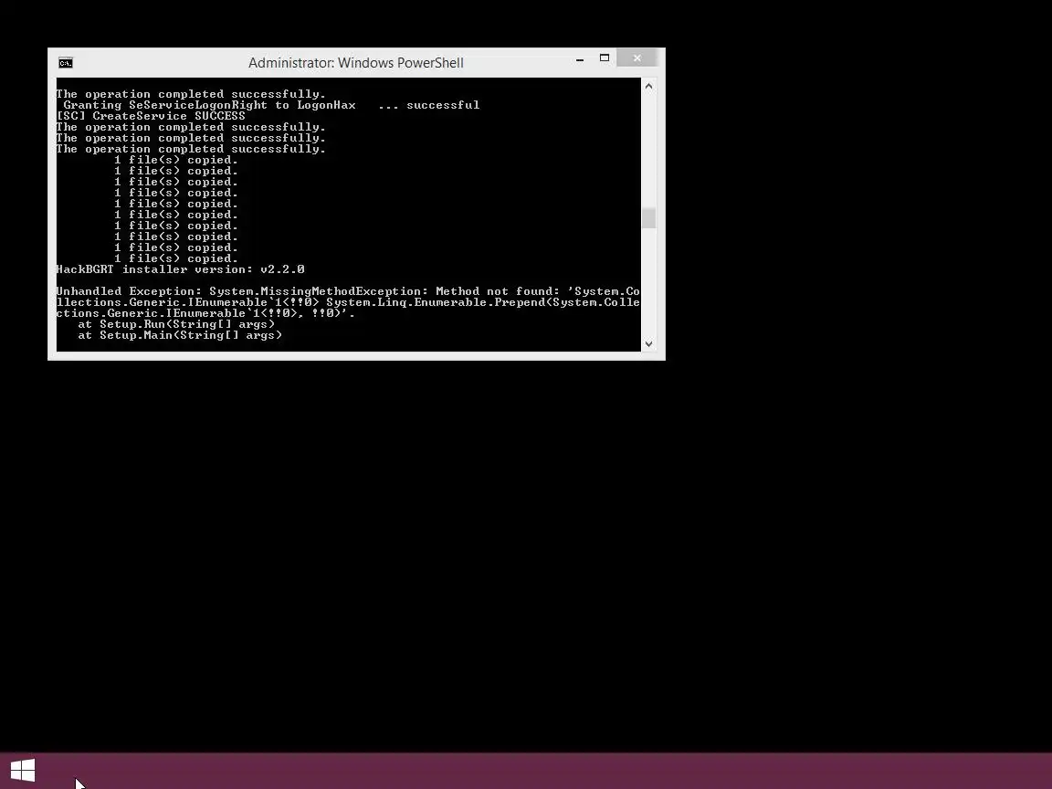Click 'ctions.Generic.IEnumerable' continuation line

coord(205,313)
